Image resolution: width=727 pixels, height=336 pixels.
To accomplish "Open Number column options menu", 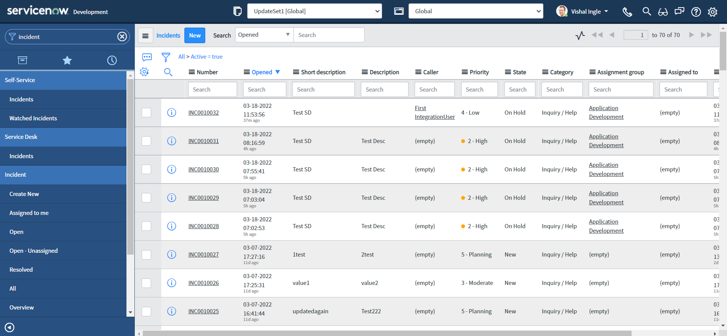I will point(192,72).
